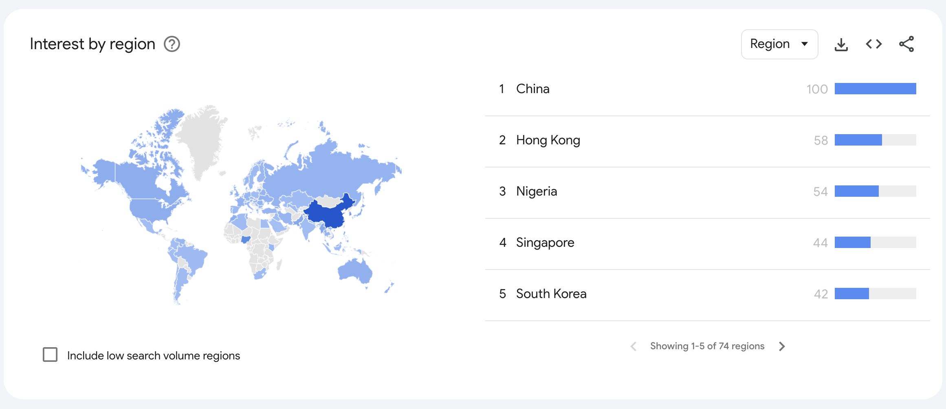Open the embed code icon
The image size is (946, 409).
tap(874, 44)
